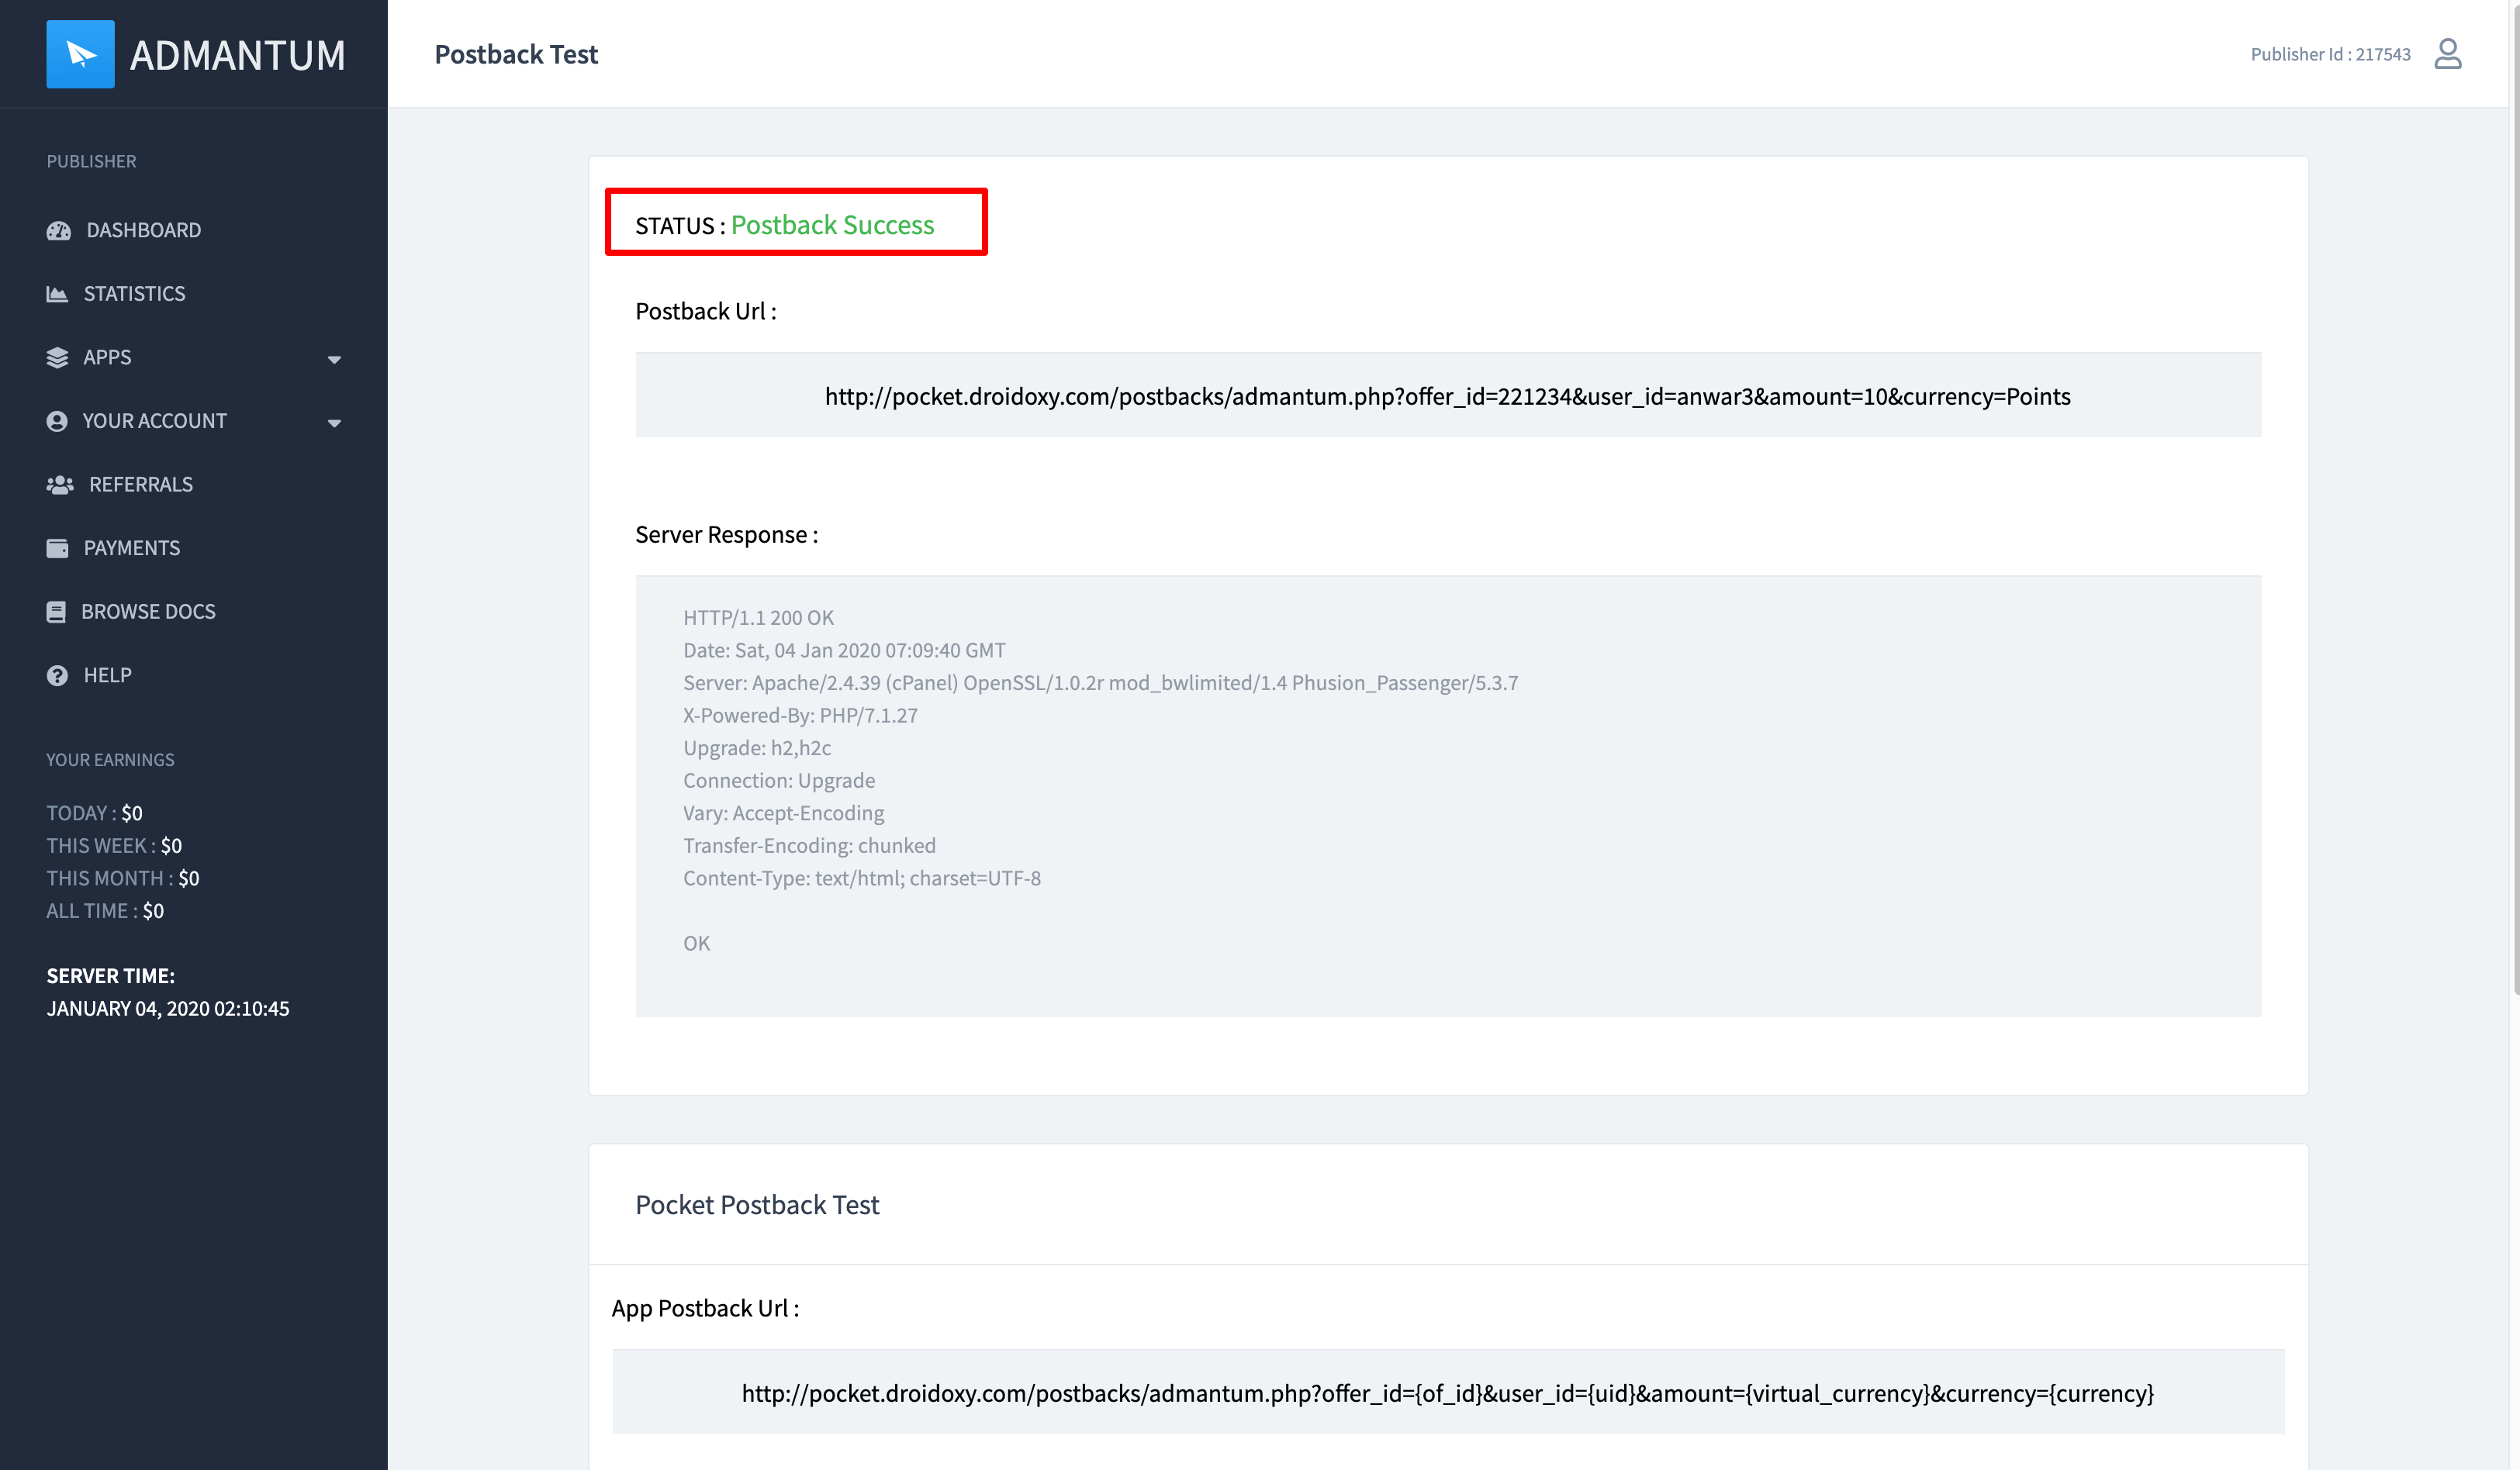The image size is (2520, 1470).
Task: Click the Payments wallet icon
Action: 57,549
